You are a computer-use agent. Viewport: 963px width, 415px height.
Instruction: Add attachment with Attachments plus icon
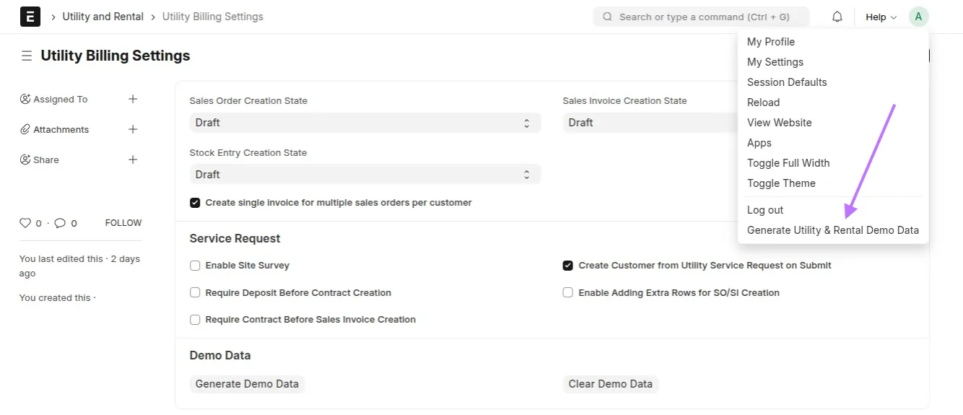click(x=133, y=129)
